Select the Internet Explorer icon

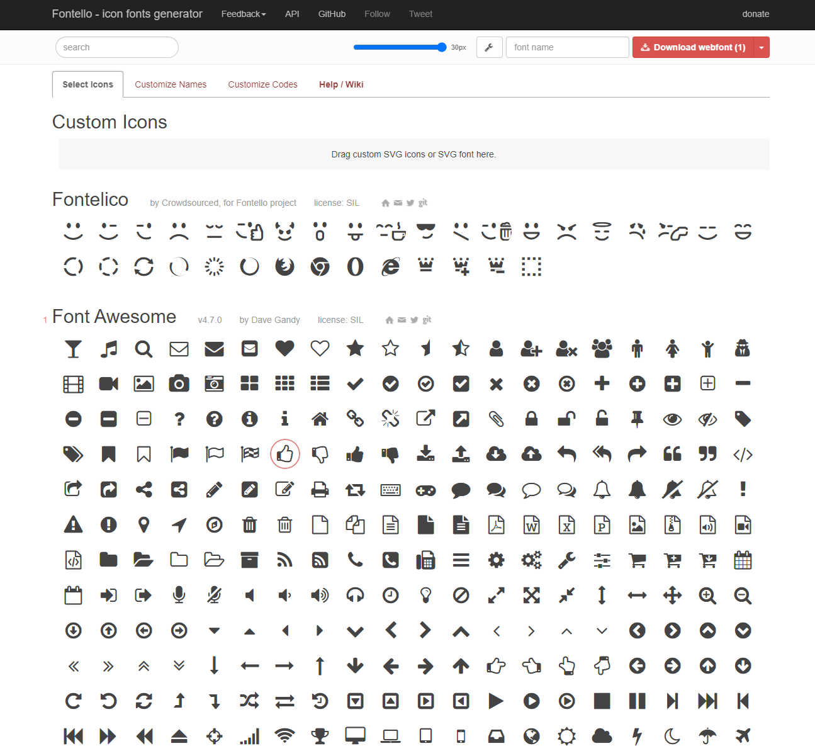(x=391, y=266)
